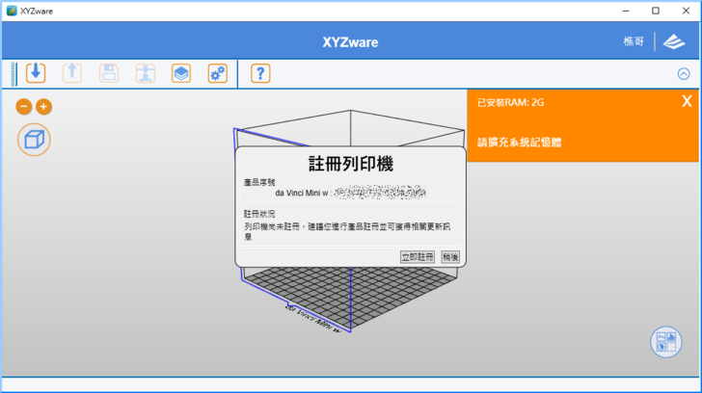
Task: Click the 請擴充系統記憶體 warning text
Action: (x=520, y=143)
